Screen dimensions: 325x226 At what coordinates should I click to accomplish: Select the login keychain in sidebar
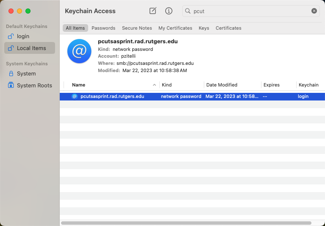[30, 36]
